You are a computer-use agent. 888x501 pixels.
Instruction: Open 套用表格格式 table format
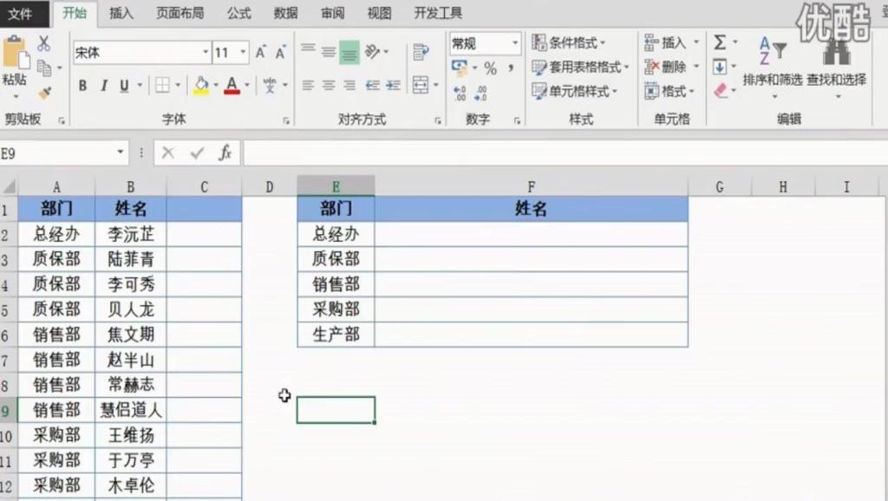pyautogui.click(x=580, y=68)
